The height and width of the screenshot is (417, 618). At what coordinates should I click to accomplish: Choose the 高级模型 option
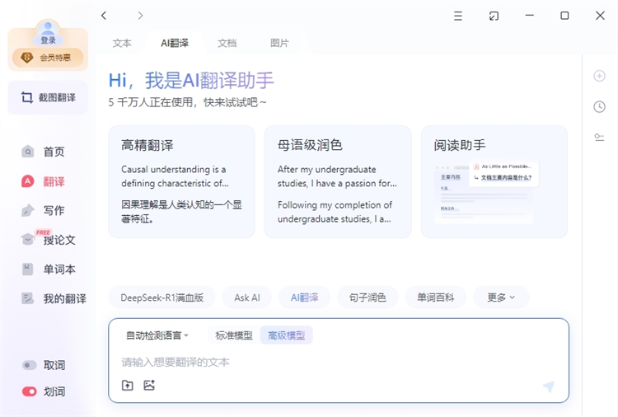tap(287, 335)
